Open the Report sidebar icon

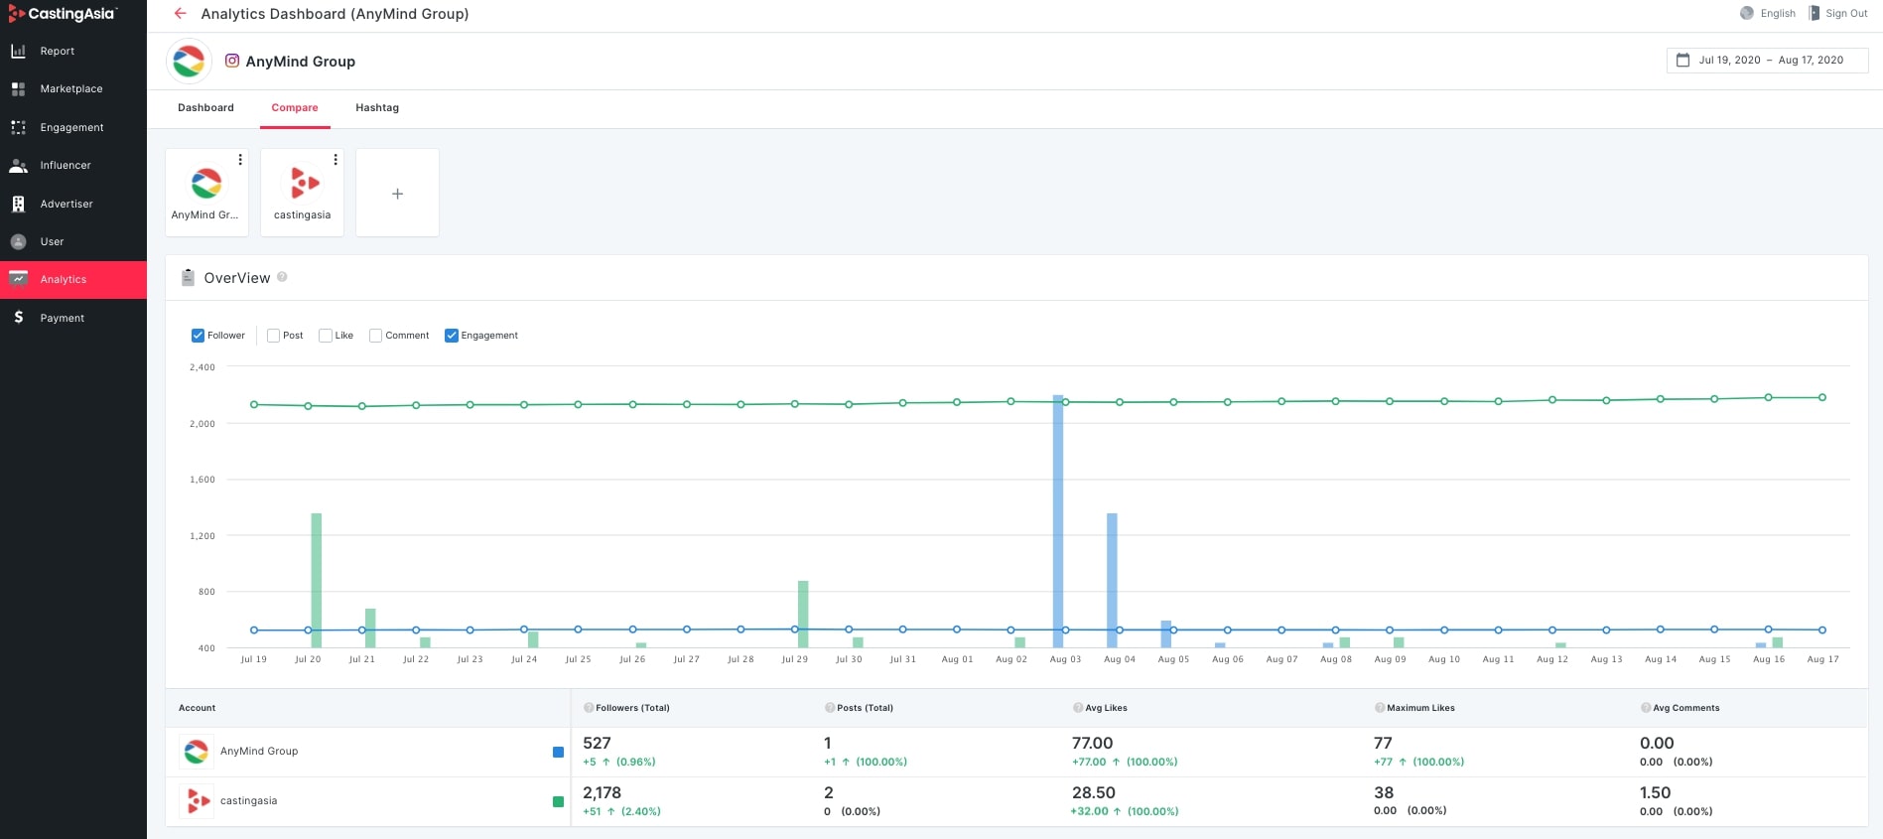click(x=18, y=51)
